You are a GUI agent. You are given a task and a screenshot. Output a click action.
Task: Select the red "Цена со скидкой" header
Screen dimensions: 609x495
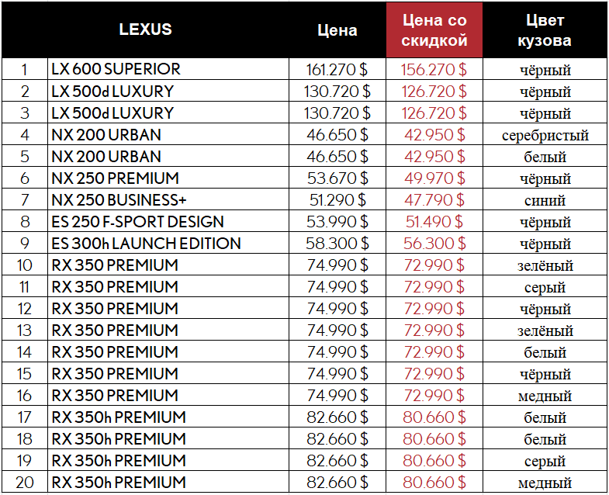coord(434,30)
